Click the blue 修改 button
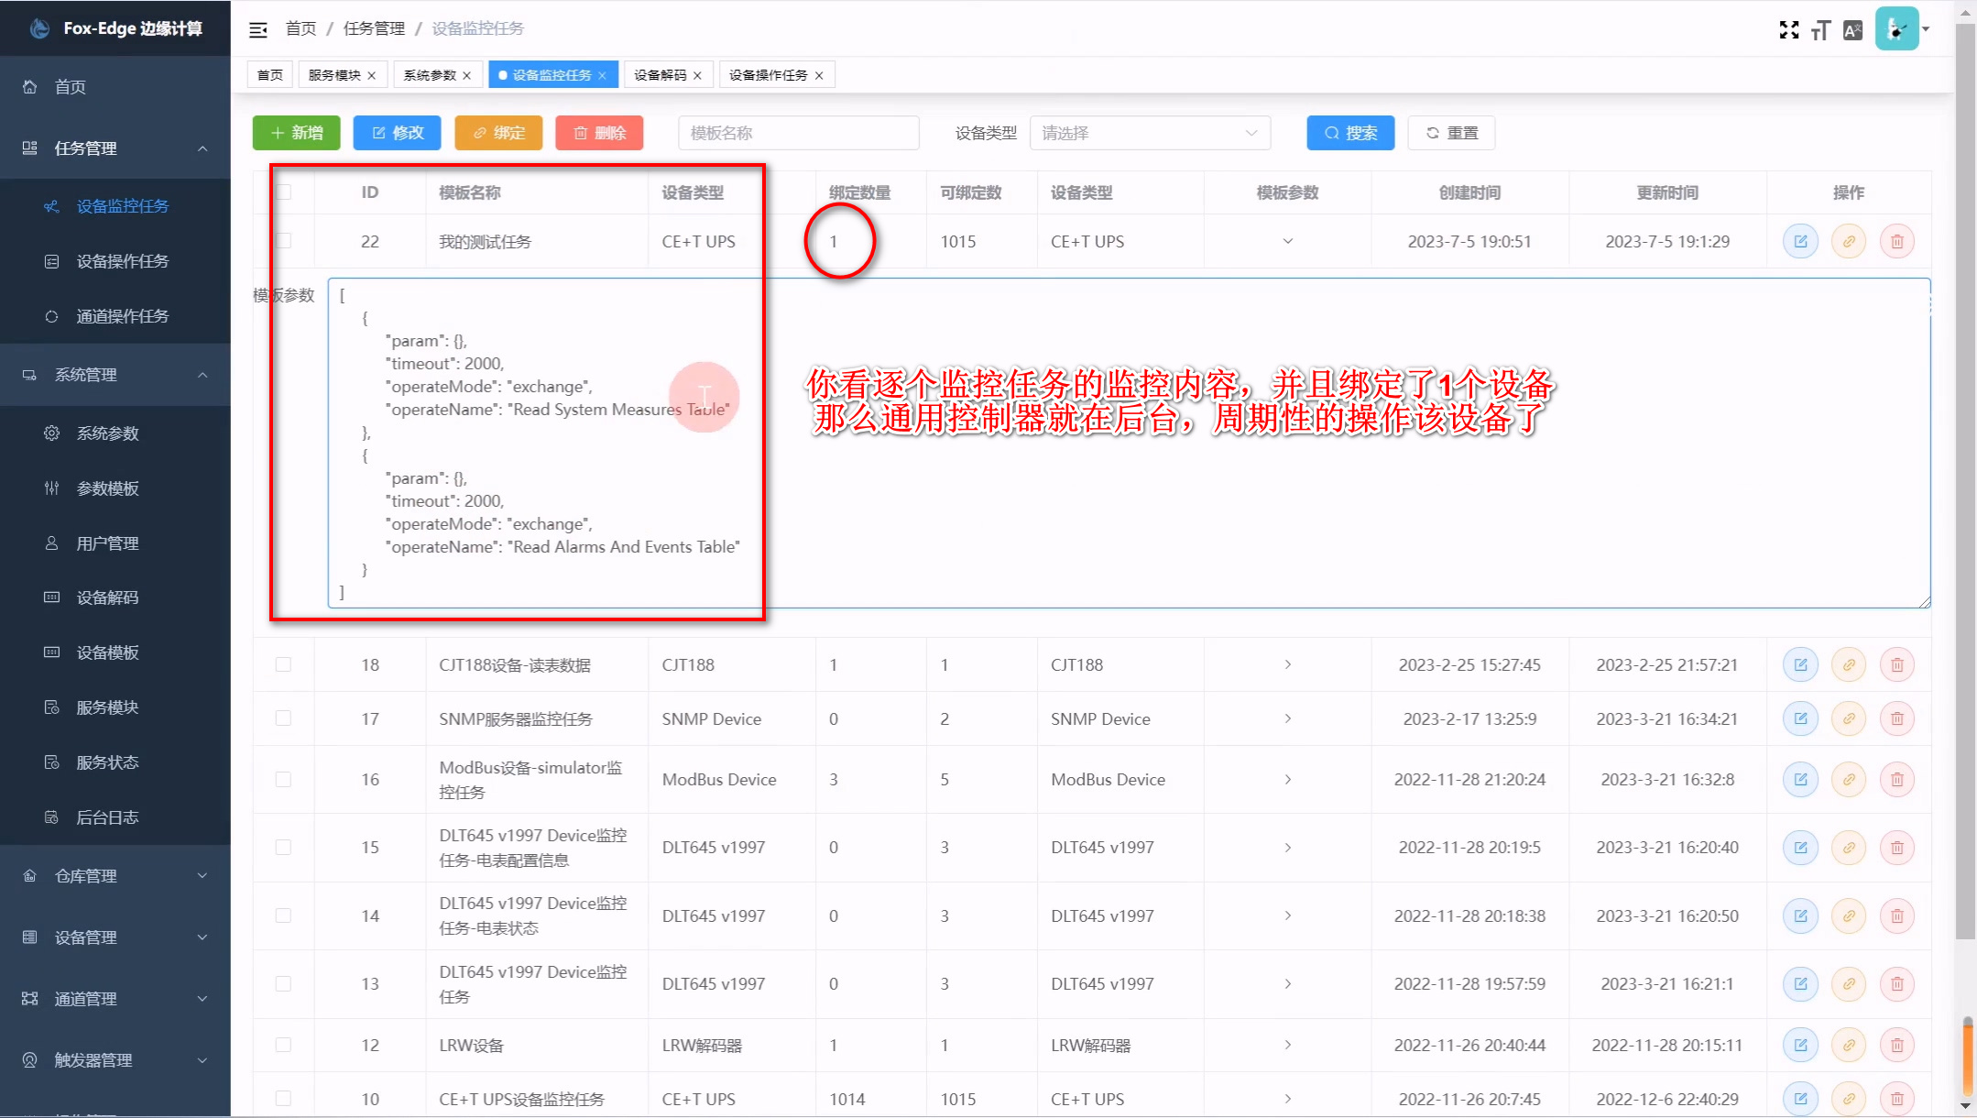 pos(398,133)
